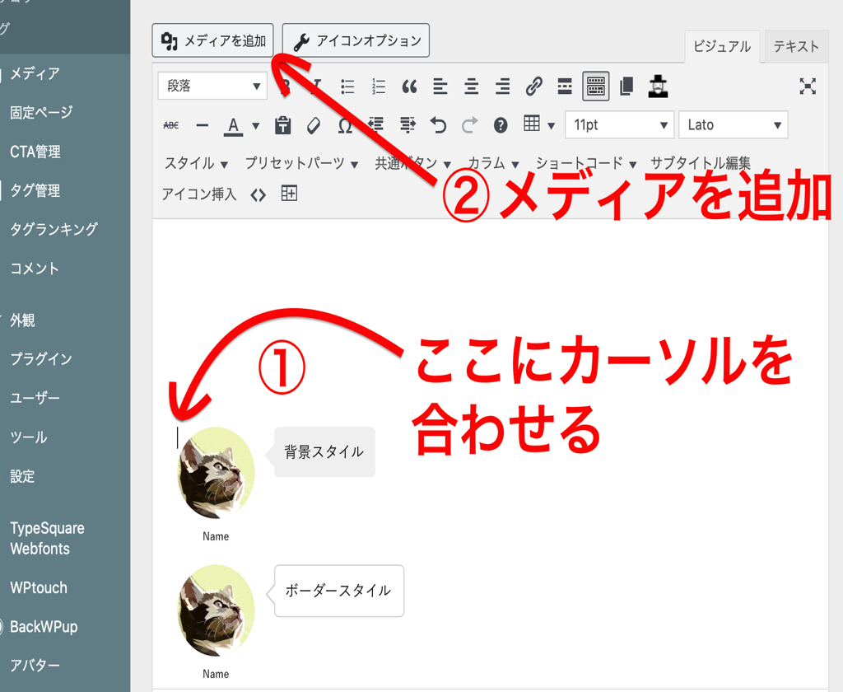Insert the read more tag
The width and height of the screenshot is (843, 692).
click(x=565, y=86)
